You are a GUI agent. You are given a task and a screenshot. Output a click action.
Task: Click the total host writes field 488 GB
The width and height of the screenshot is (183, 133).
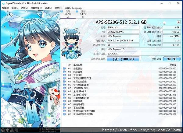tap(172, 32)
